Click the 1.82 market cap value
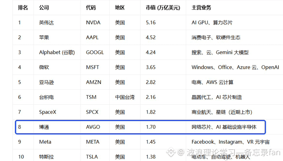 [151, 112]
